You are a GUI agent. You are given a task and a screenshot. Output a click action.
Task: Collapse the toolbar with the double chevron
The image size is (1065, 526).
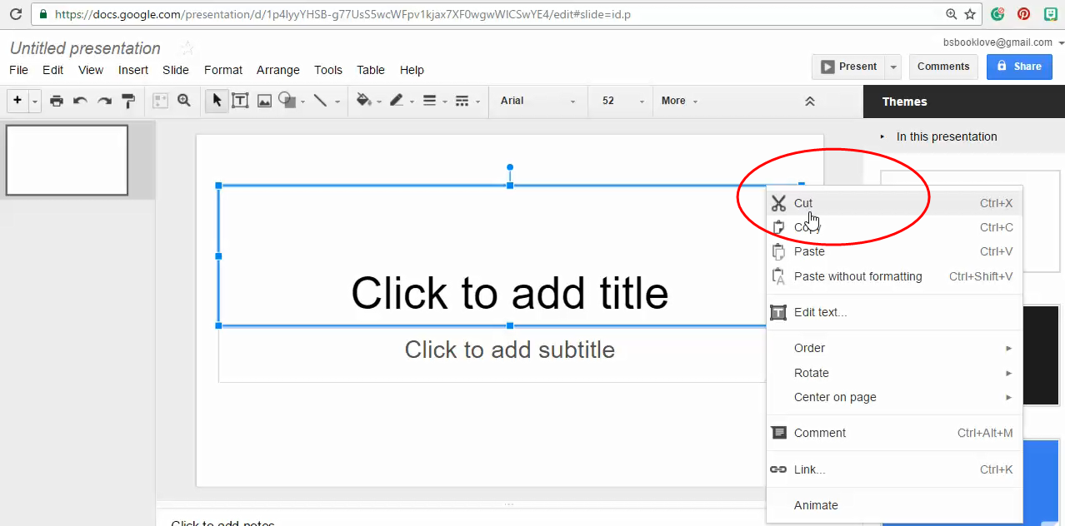click(809, 100)
